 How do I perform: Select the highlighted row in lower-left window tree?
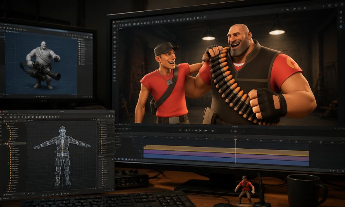click(15, 143)
